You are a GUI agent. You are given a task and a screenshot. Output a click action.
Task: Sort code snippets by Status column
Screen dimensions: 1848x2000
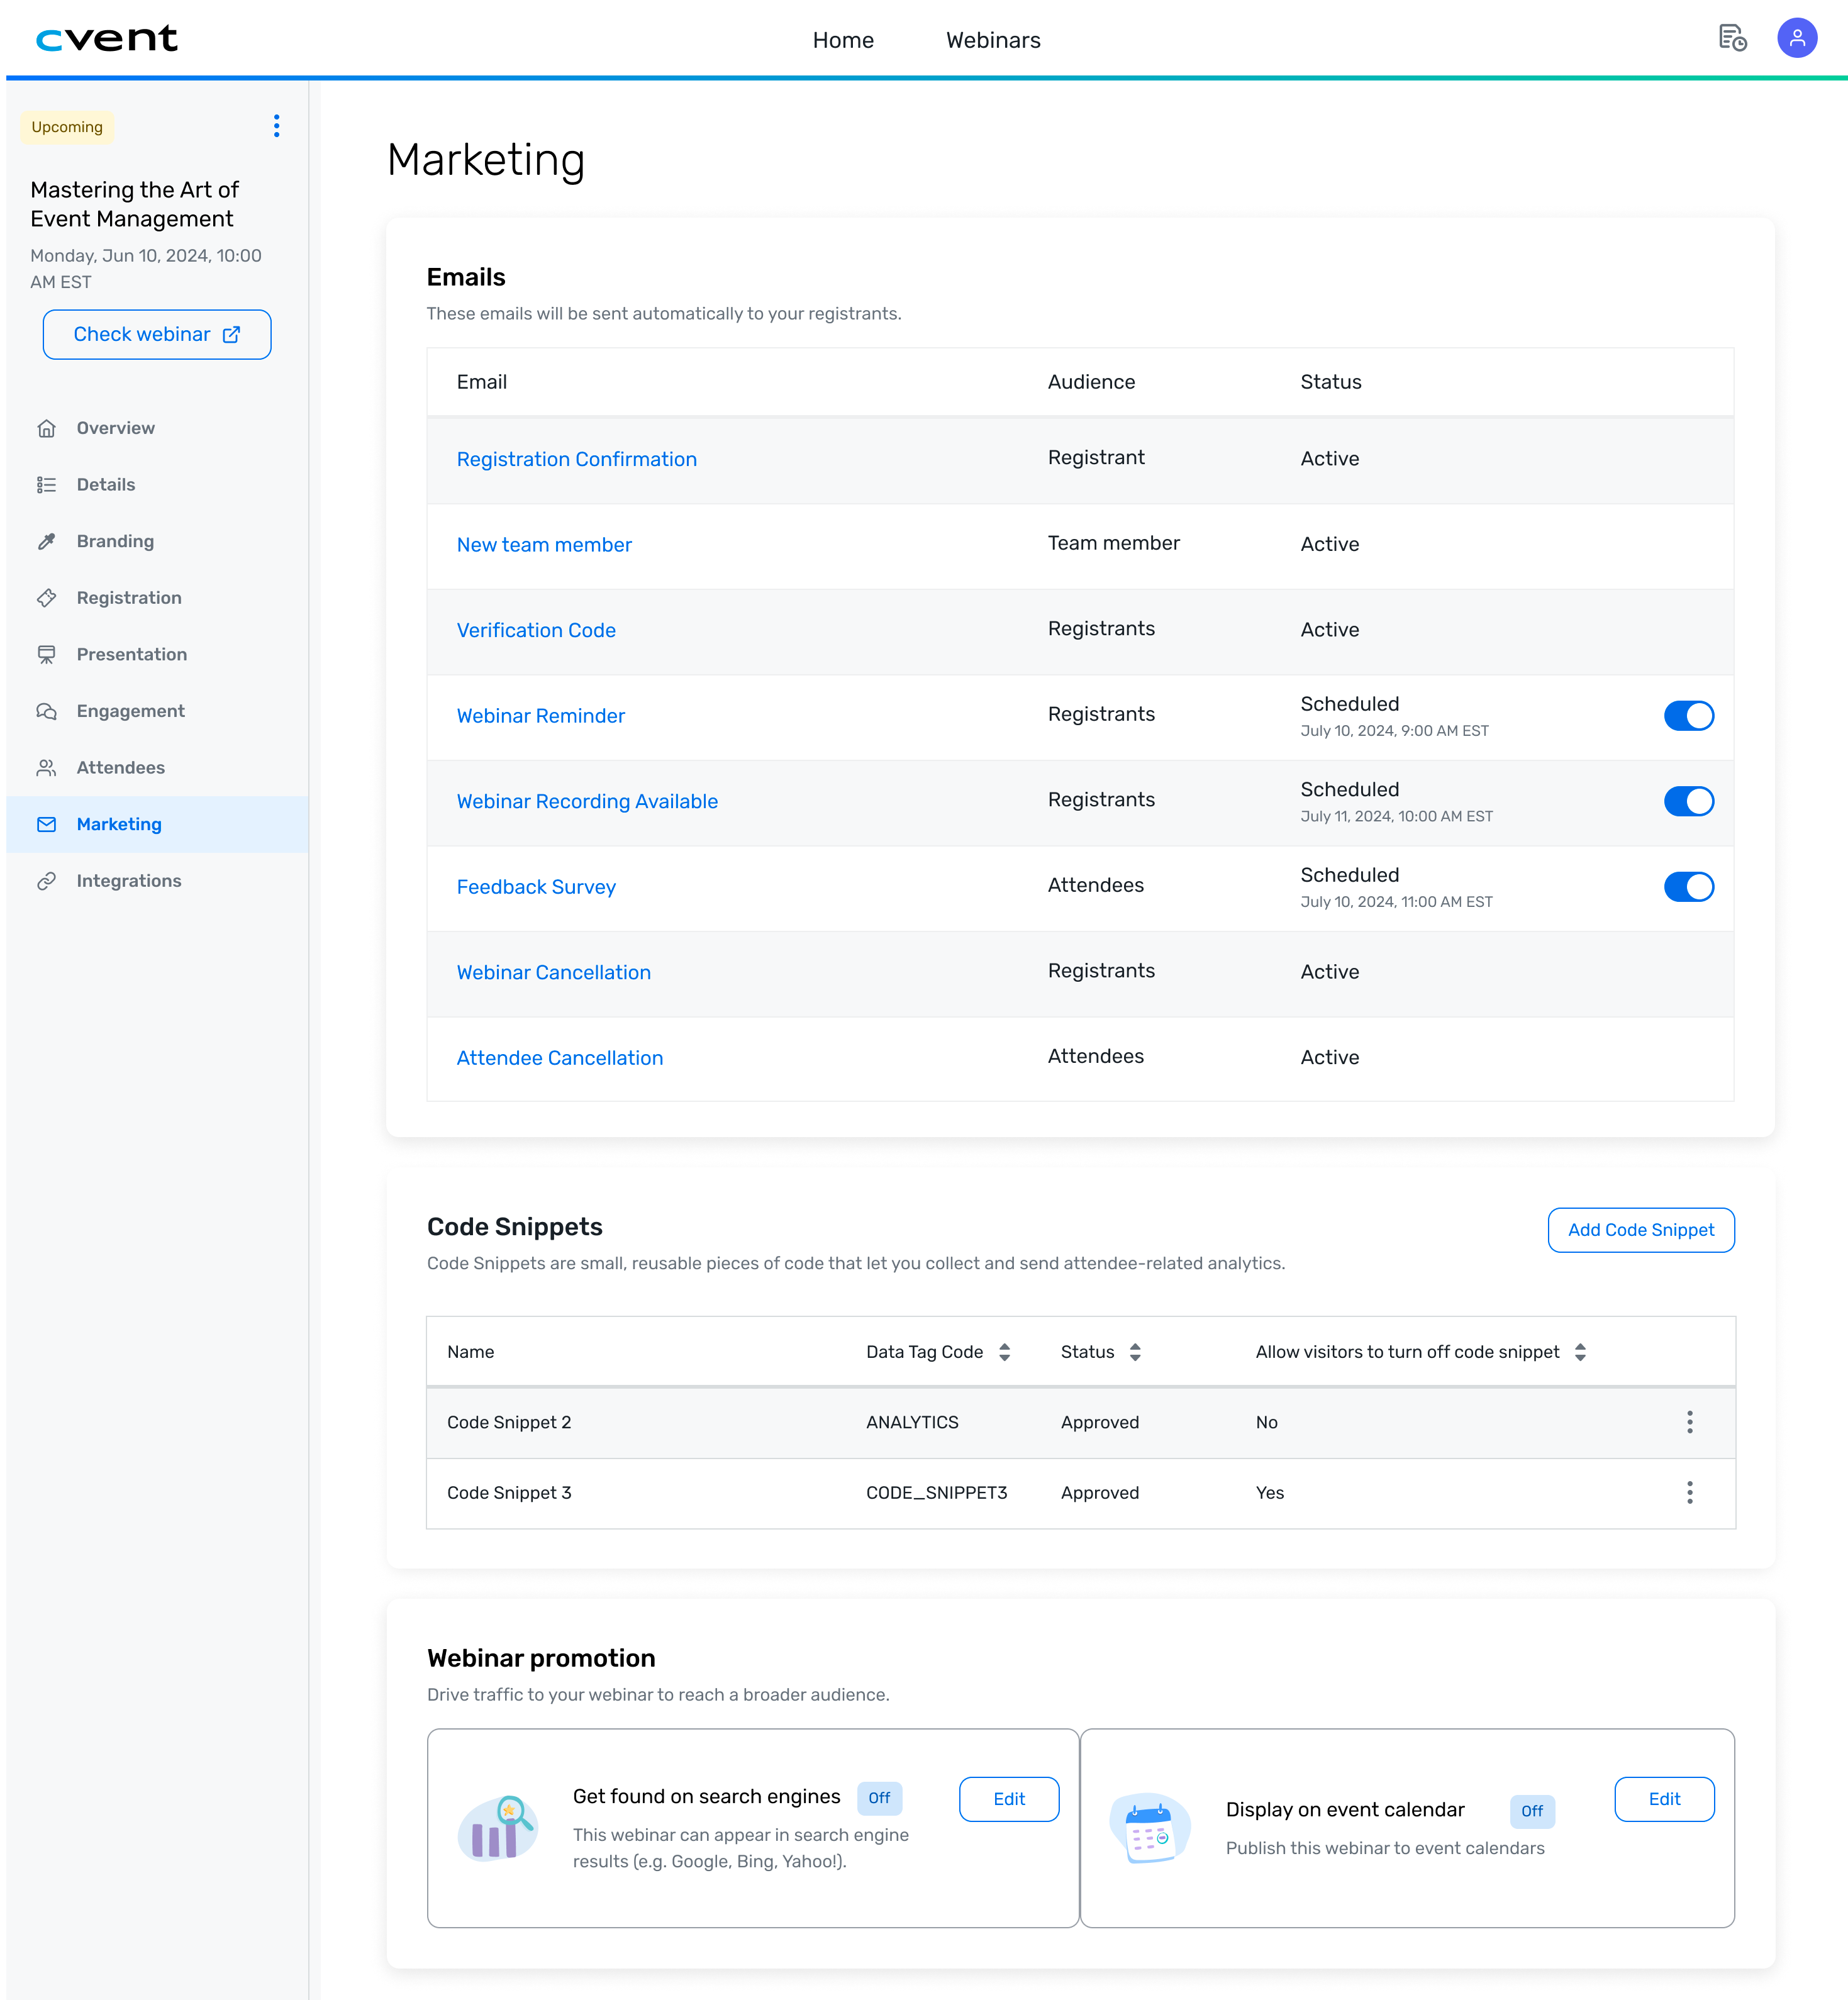point(1135,1352)
